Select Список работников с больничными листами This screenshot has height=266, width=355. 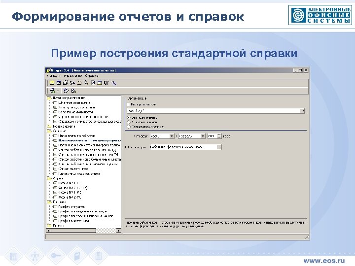coord(90,159)
